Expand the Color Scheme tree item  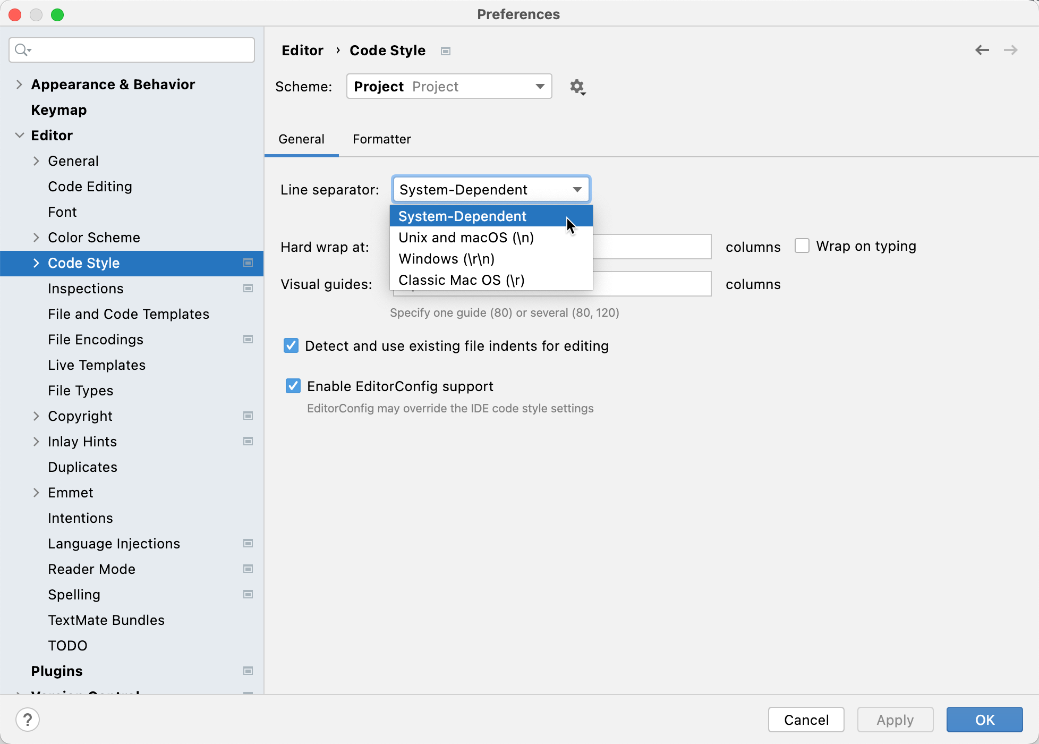(37, 238)
